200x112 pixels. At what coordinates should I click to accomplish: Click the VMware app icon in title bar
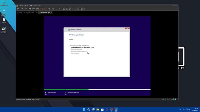[17, 6]
